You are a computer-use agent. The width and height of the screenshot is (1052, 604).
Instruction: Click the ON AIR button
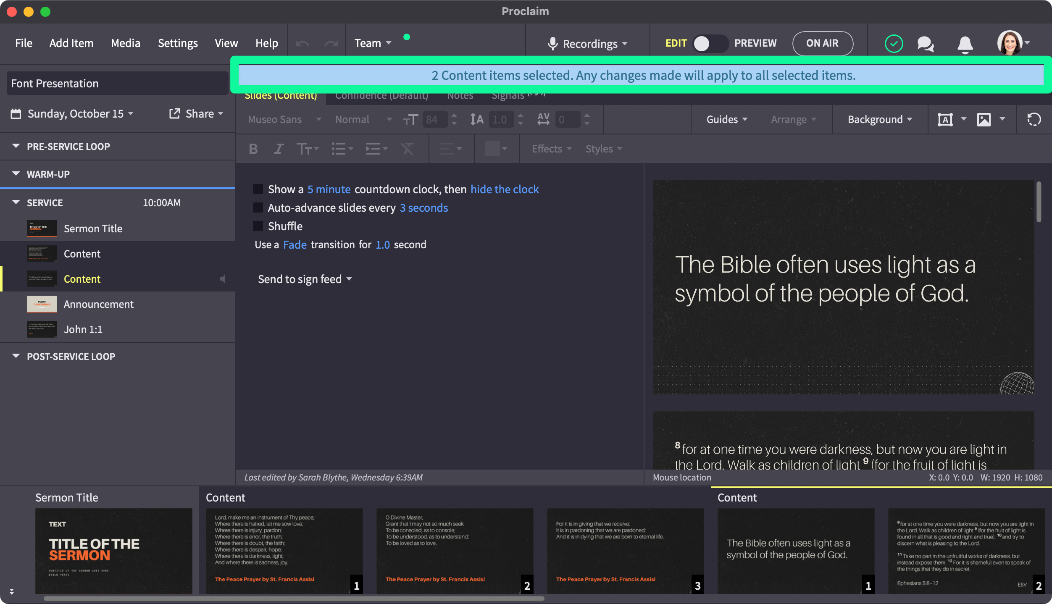coord(822,43)
